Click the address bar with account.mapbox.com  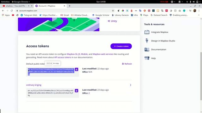pos(64,11)
